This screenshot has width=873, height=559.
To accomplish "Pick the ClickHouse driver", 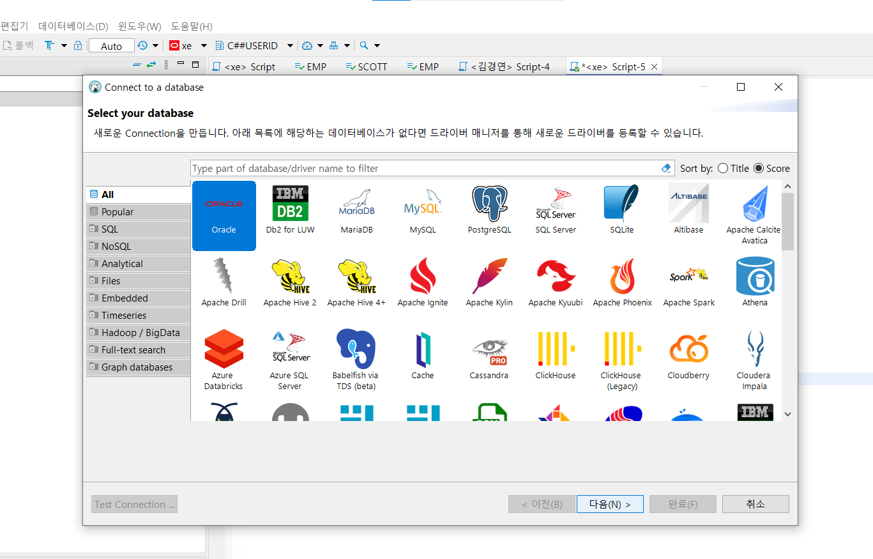I will [x=556, y=356].
